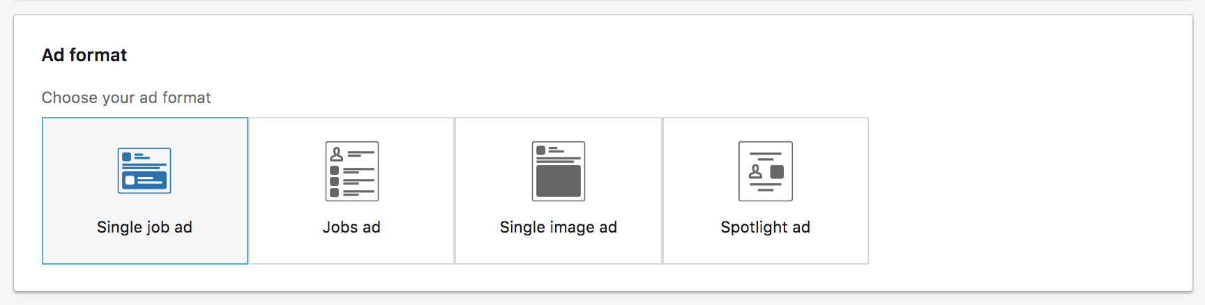
Task: Select the Single job ad format card
Action: click(x=145, y=191)
